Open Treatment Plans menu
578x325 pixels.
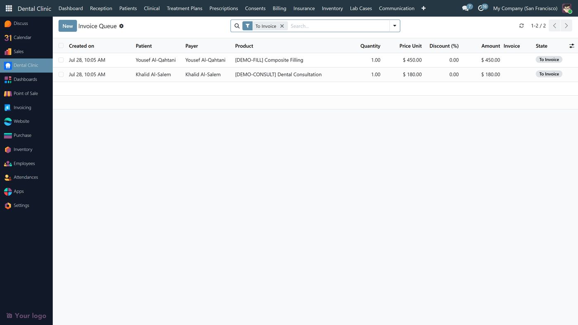(x=185, y=8)
